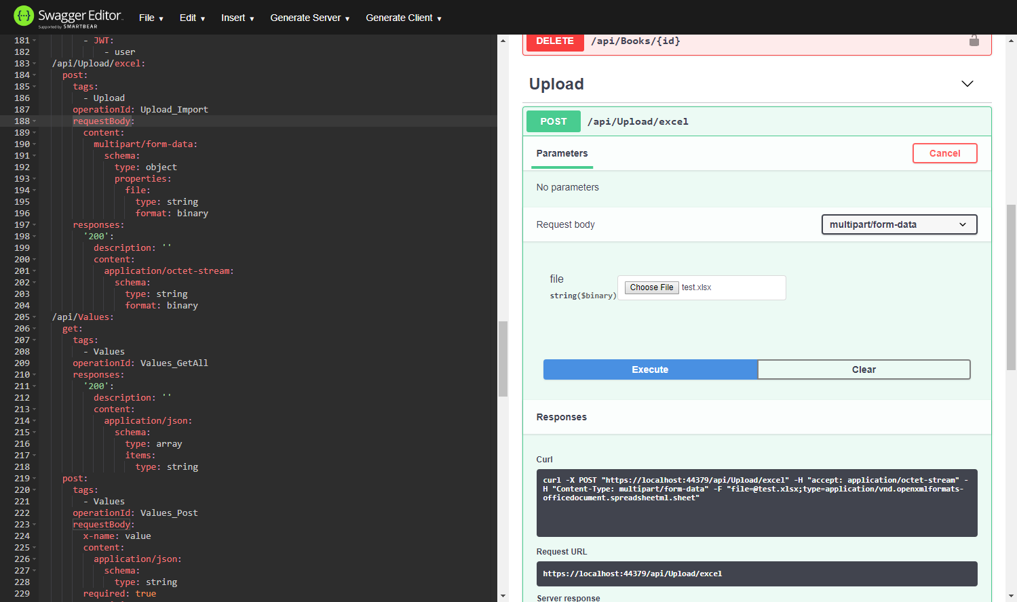Click the preview pane scroll up arrow
Screen dimensions: 1017x602
pyautogui.click(x=1011, y=41)
